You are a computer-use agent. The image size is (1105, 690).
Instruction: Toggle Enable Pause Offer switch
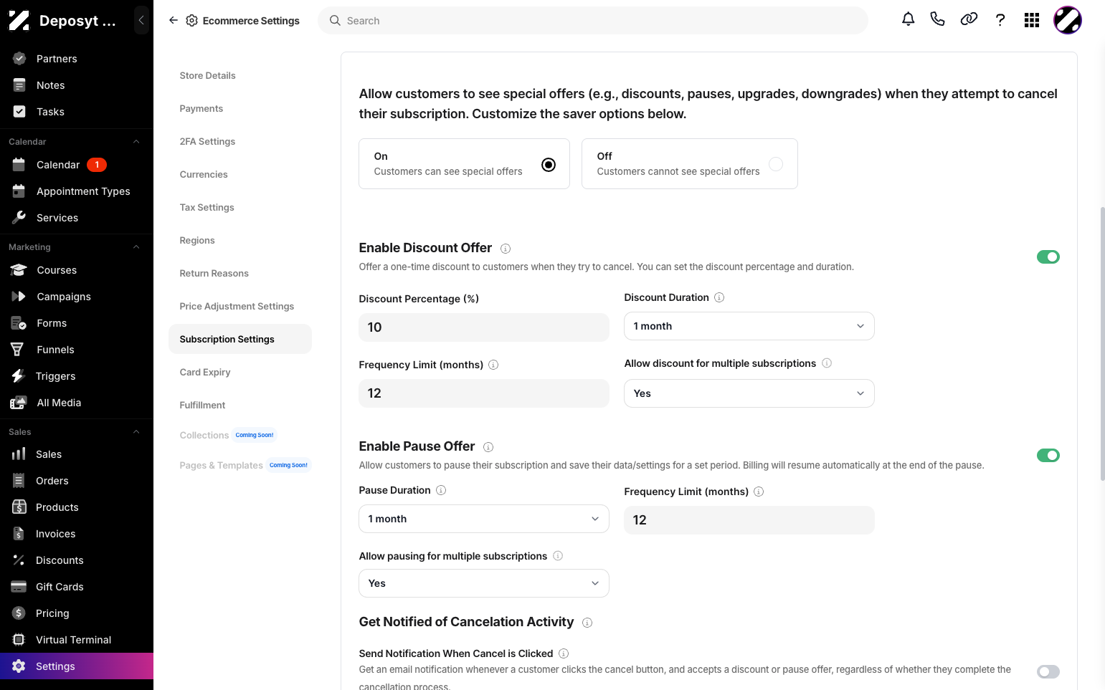pos(1048,455)
